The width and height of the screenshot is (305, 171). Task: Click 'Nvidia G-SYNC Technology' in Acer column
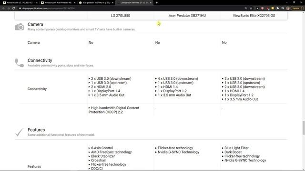(178, 152)
